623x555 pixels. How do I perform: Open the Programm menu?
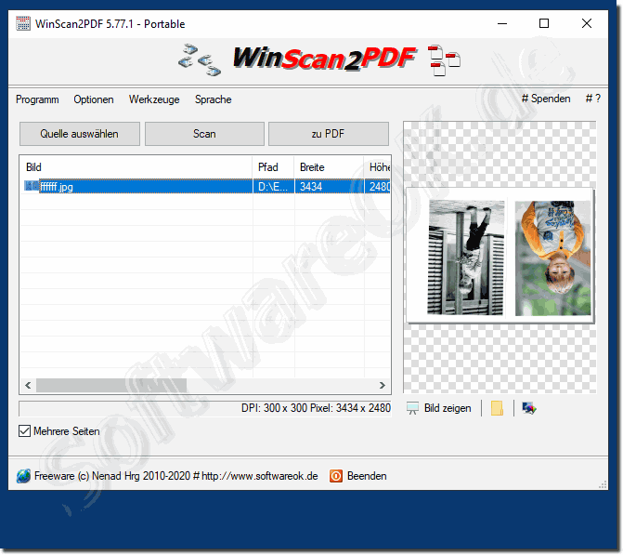tap(37, 99)
